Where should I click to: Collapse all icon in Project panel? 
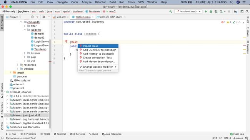click(x=37, y=17)
